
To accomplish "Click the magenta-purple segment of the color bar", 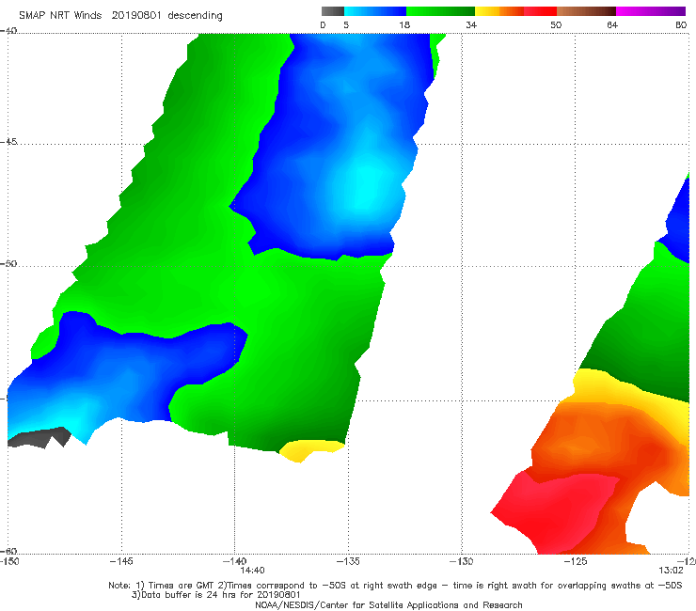I will click(651, 11).
